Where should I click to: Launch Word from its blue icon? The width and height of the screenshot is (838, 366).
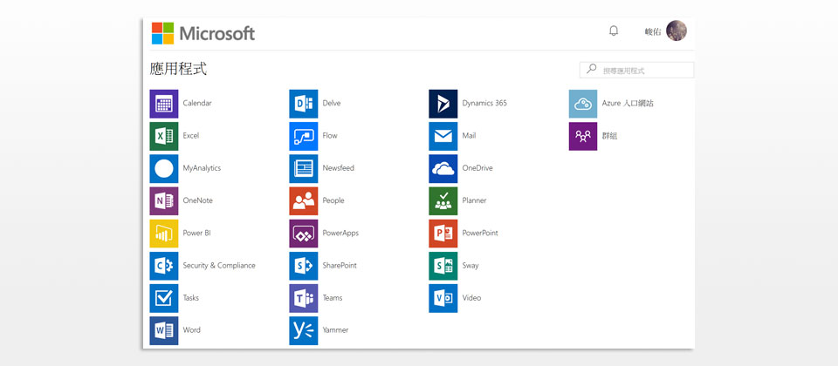pos(164,331)
